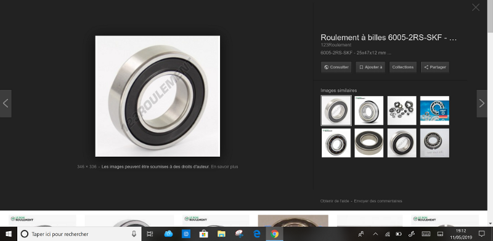The image size is (493, 241).
Task: Select the third similar image in second row
Action: click(x=402, y=143)
